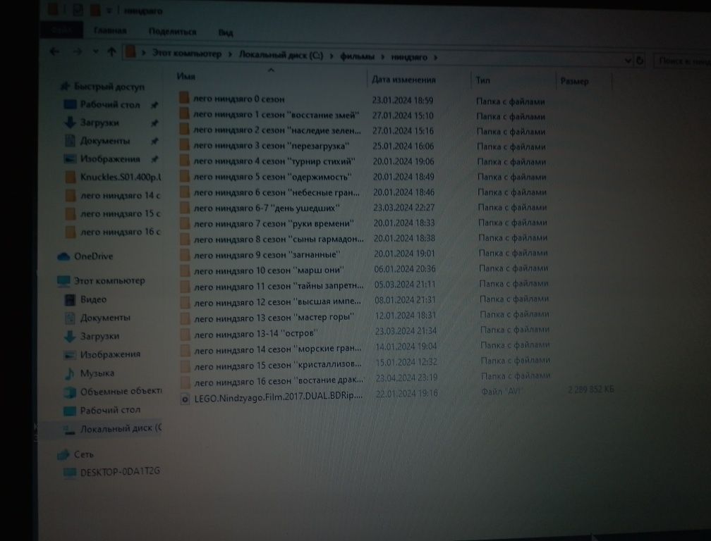Select лего ниндзяго 3 сезон "перезагрузка"
The image size is (711, 541).
pyautogui.click(x=271, y=146)
